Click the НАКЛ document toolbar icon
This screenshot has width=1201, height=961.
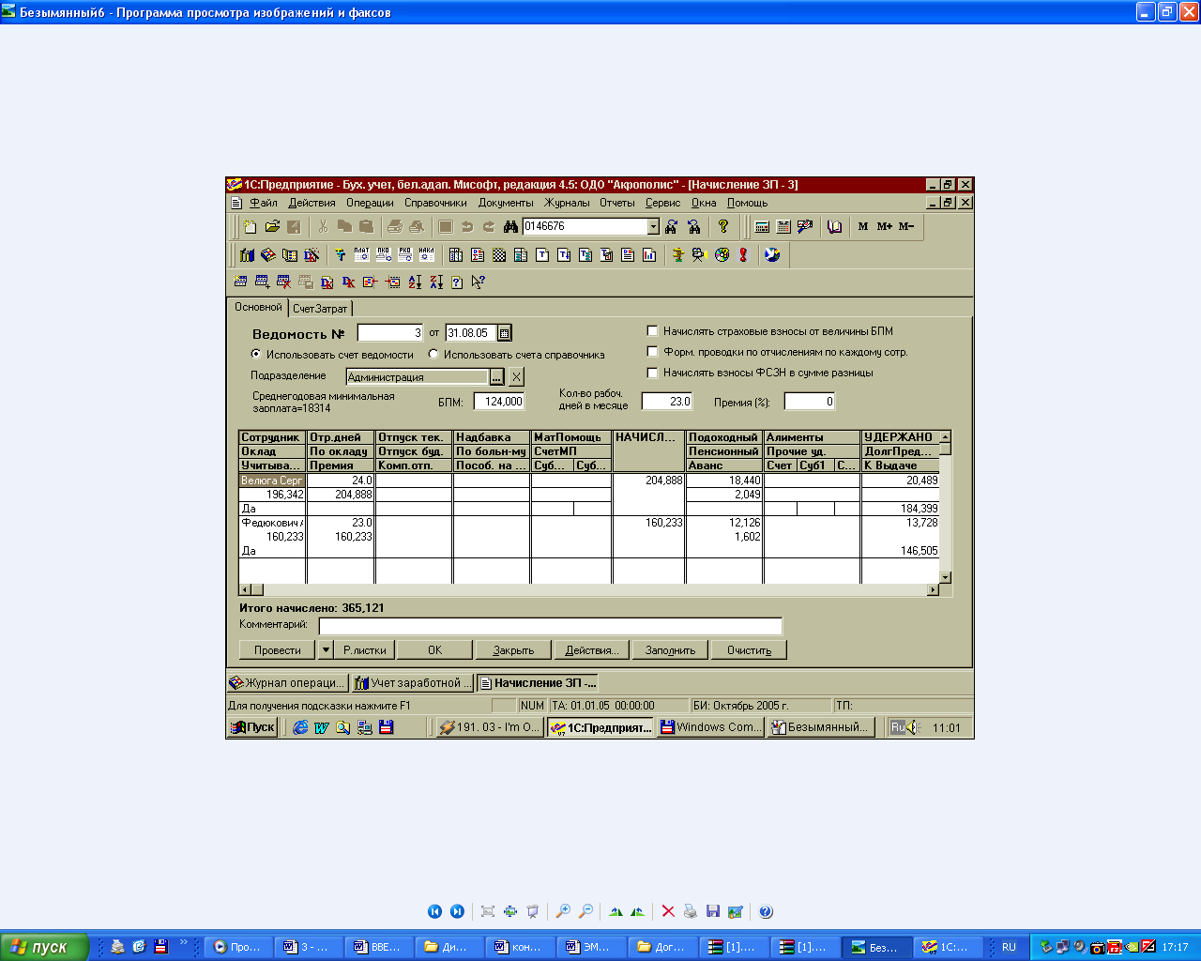click(427, 254)
